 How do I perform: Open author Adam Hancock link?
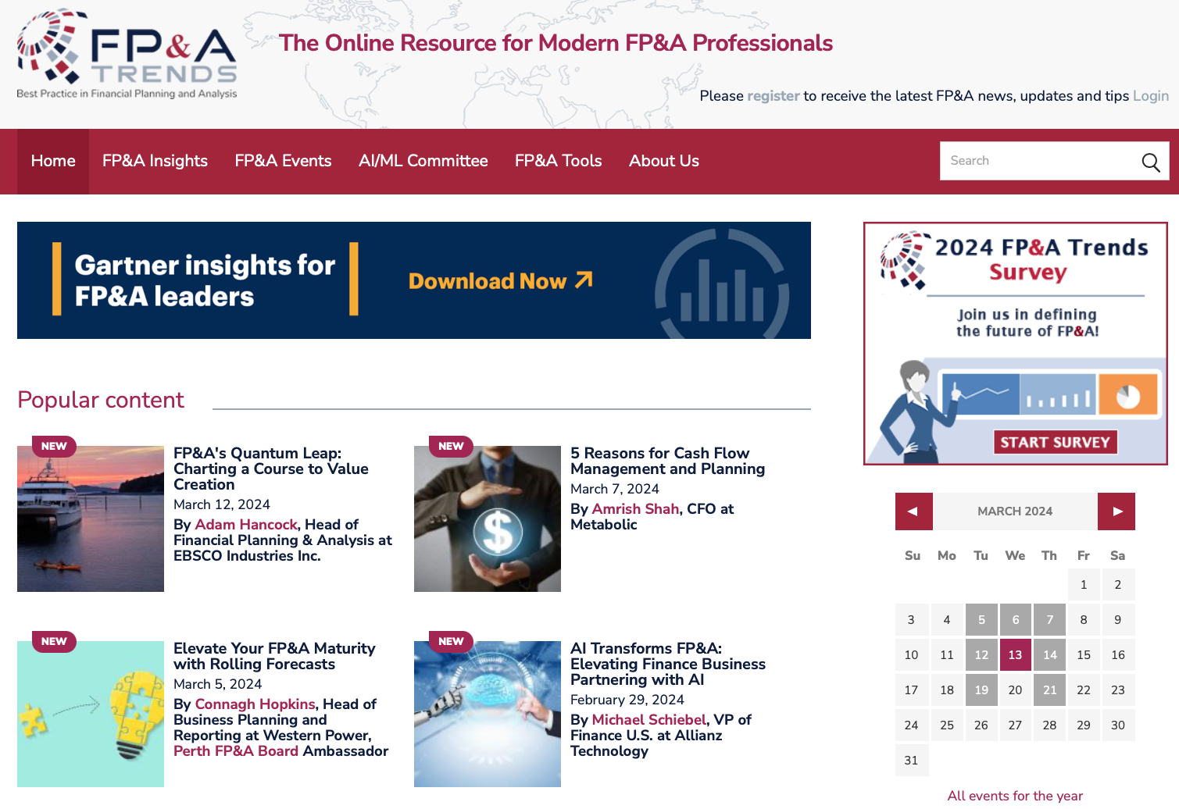(x=246, y=525)
